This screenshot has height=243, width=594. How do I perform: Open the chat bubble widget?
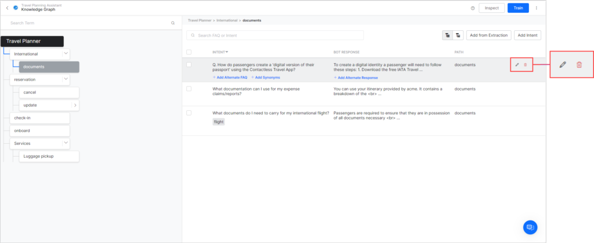click(x=530, y=227)
